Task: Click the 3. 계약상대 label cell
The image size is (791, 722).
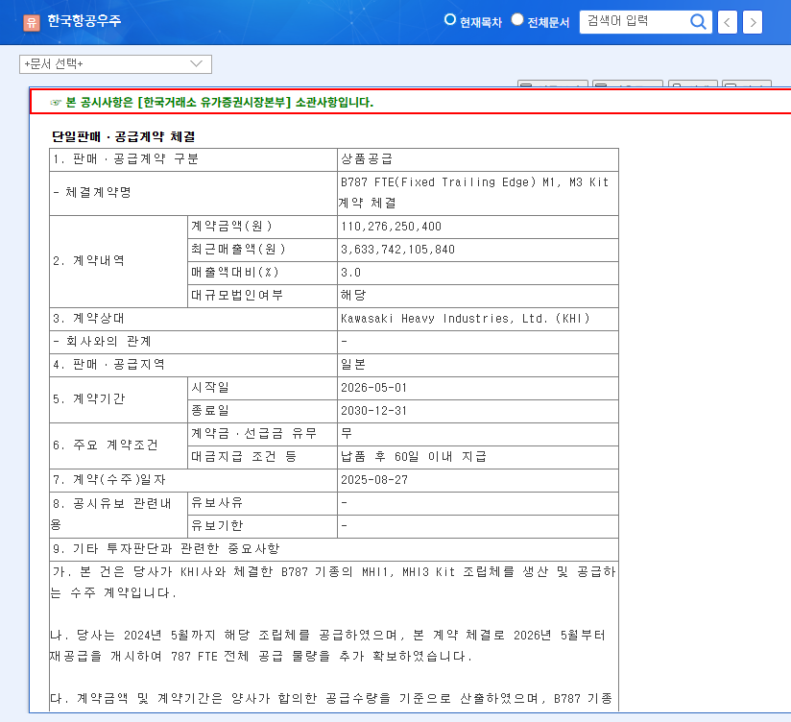Action: 193,320
